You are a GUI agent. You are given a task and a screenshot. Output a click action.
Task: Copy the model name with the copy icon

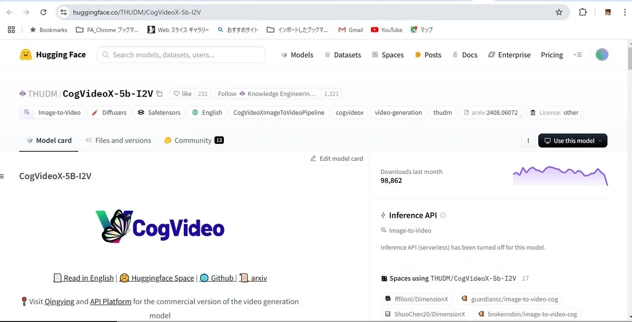pos(160,94)
